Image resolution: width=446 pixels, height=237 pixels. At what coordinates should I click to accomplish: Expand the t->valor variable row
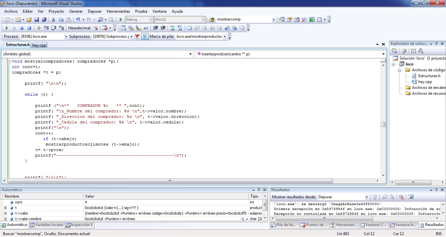coord(5,214)
